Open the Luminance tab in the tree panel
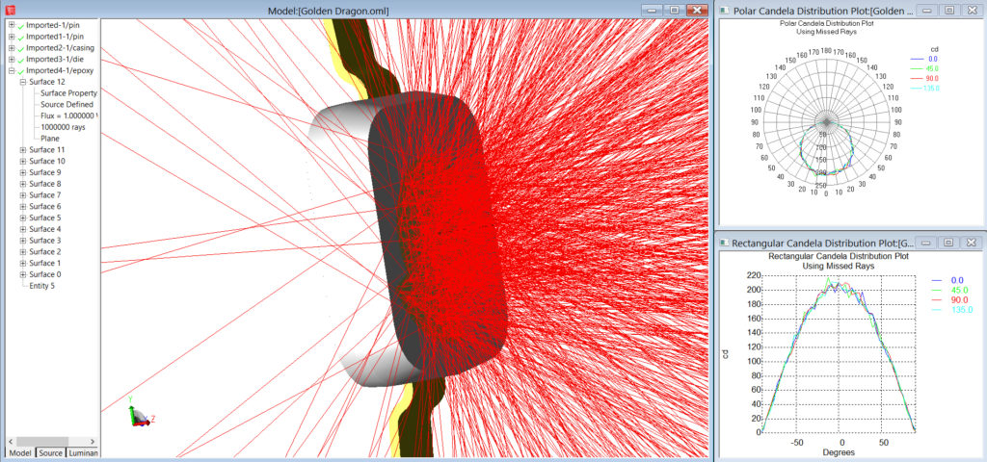987x462 pixels. tap(82, 452)
